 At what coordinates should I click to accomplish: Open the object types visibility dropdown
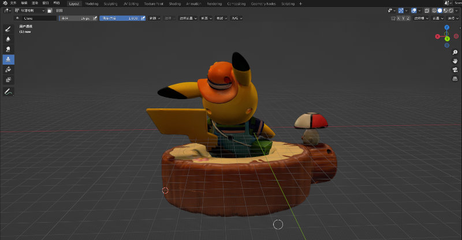click(x=392, y=10)
